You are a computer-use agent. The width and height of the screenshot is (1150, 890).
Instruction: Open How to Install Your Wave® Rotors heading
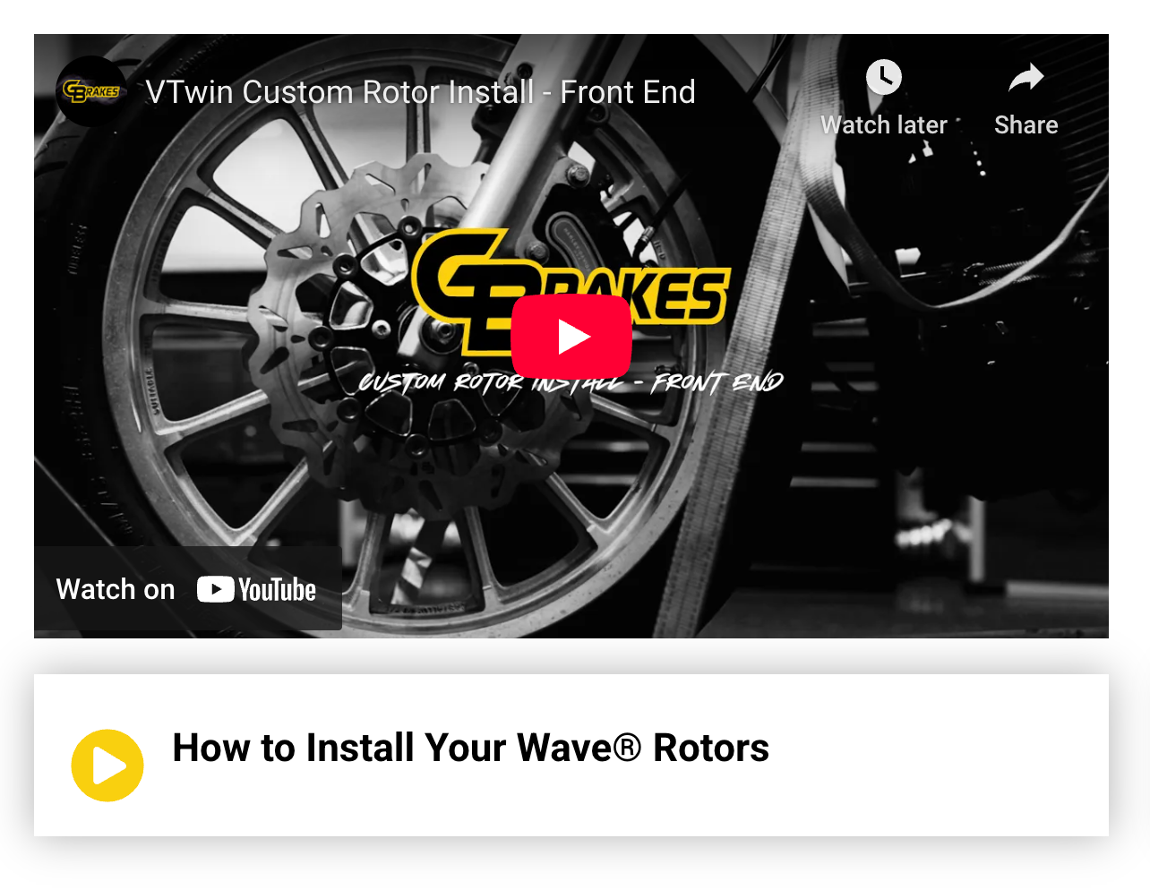[470, 748]
